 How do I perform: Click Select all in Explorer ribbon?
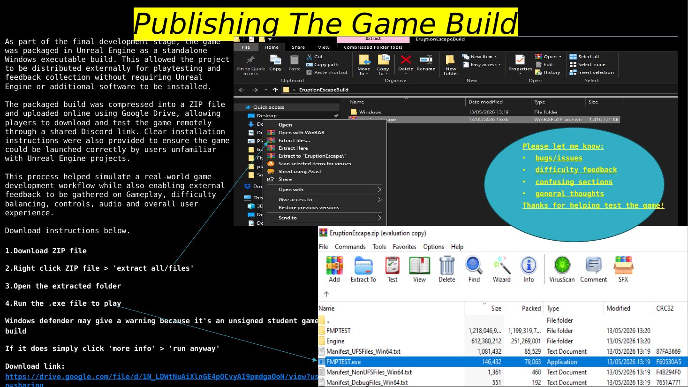(x=584, y=57)
